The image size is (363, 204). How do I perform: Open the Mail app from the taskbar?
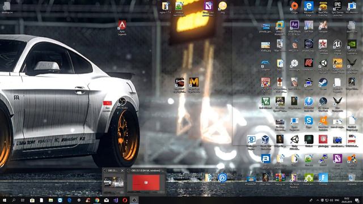pyautogui.click(x=106, y=200)
